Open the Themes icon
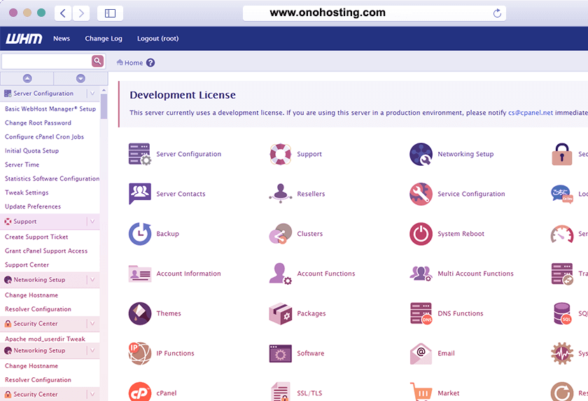The image size is (588, 401). coord(140,314)
